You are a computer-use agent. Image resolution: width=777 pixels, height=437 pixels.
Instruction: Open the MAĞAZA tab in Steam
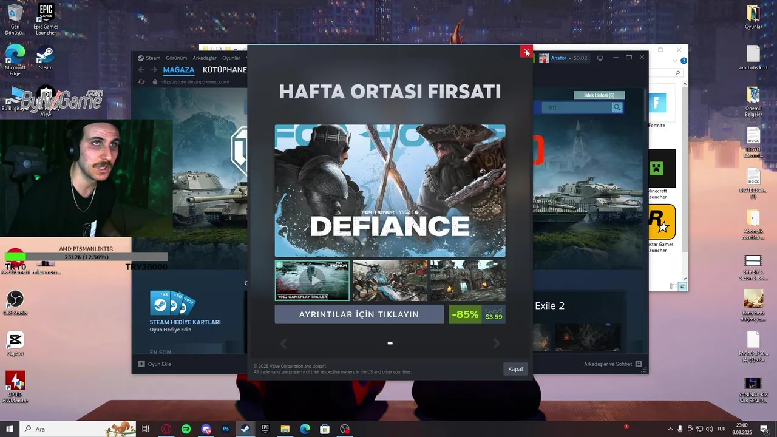178,70
